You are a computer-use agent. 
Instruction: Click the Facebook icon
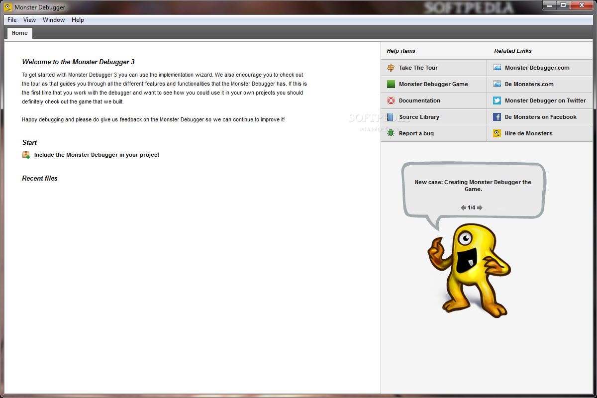497,117
